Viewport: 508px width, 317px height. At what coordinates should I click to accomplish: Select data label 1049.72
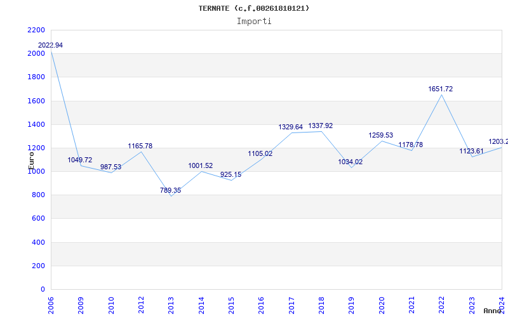click(x=80, y=160)
